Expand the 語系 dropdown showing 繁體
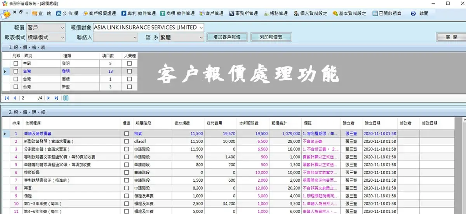Screen dimensions: 466x214 click(x=201, y=37)
